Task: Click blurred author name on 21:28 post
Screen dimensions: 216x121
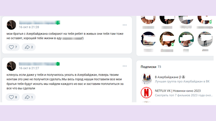Action: click(40, 22)
